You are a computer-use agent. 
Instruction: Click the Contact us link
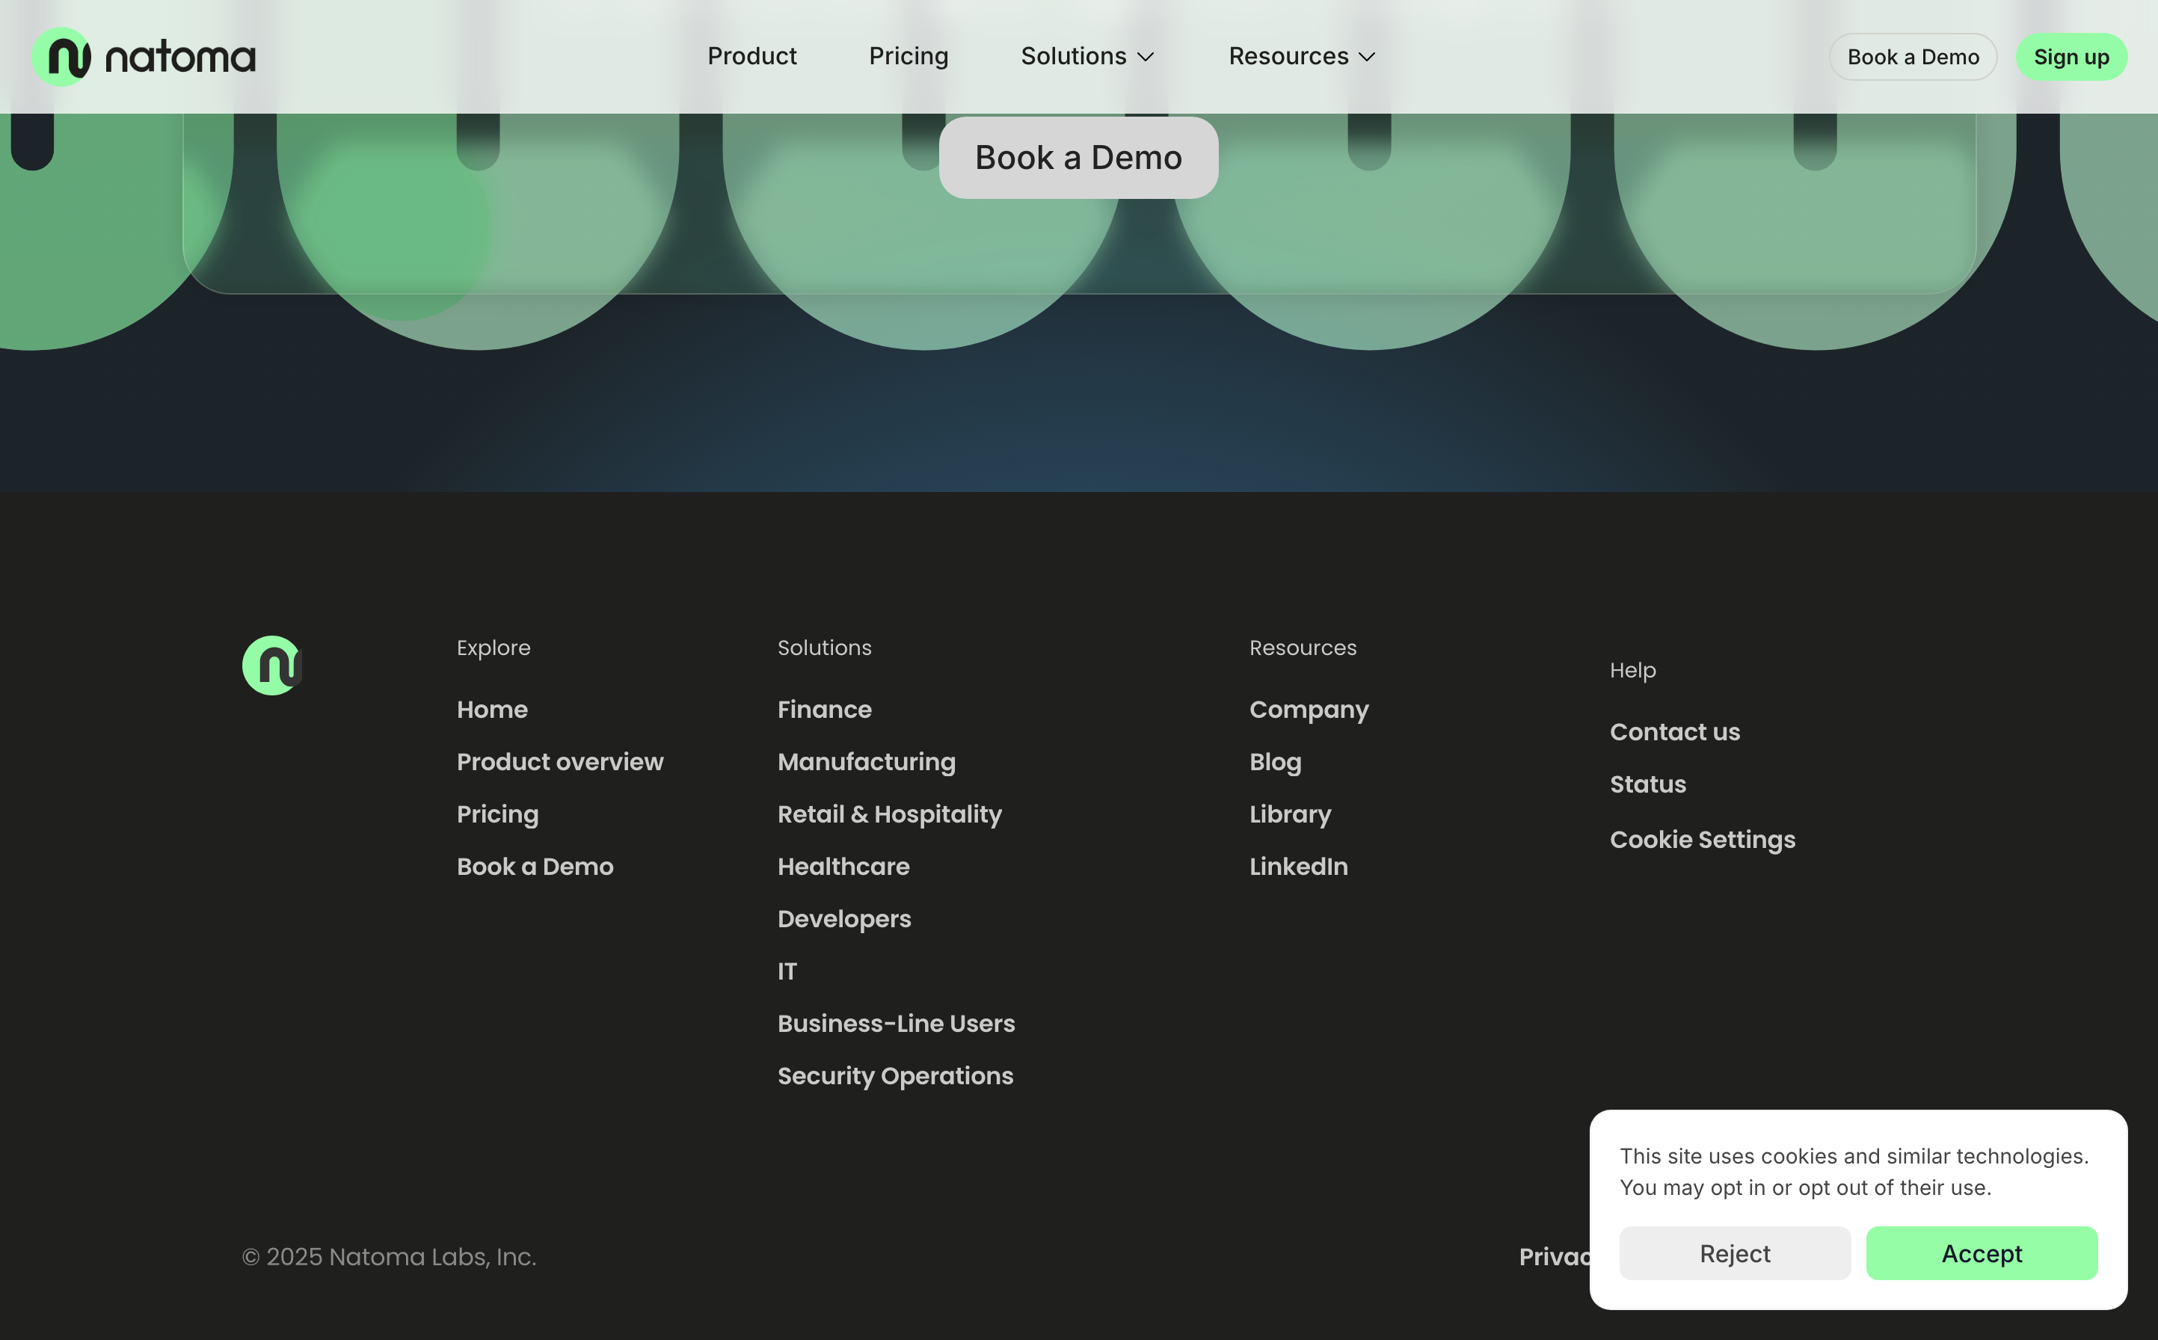click(x=1674, y=732)
